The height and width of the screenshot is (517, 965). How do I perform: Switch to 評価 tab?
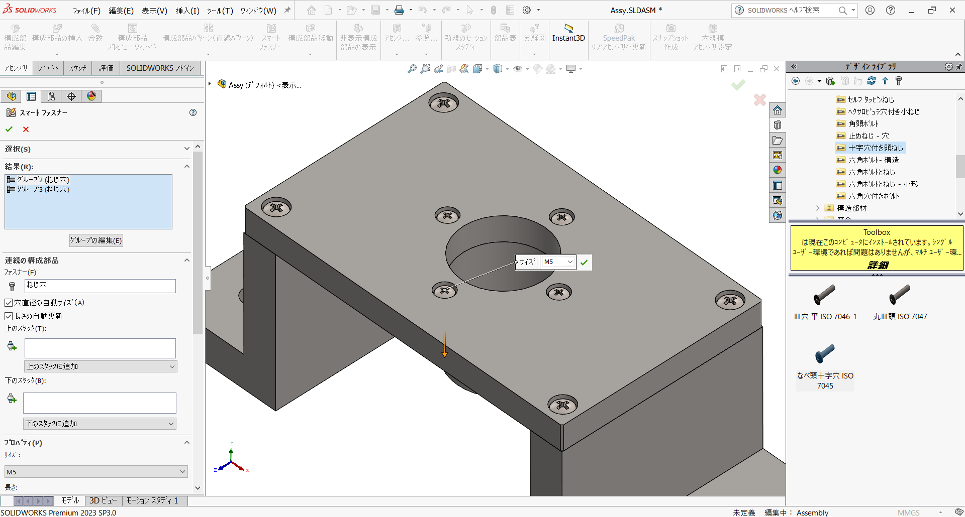106,68
